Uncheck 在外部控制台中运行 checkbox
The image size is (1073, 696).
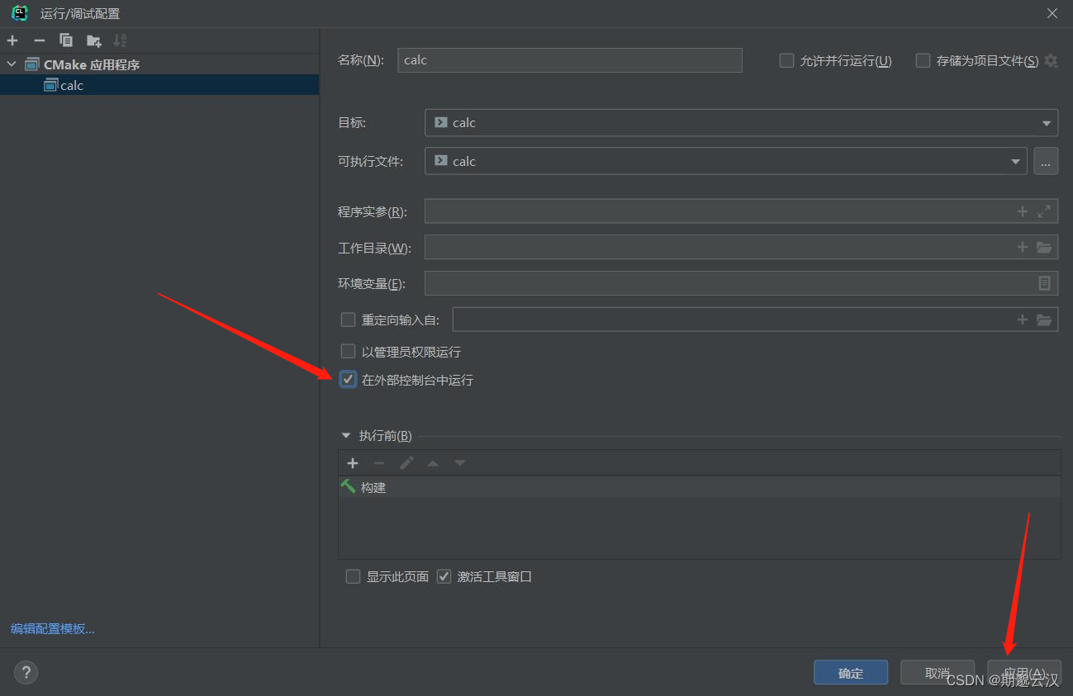click(x=348, y=380)
